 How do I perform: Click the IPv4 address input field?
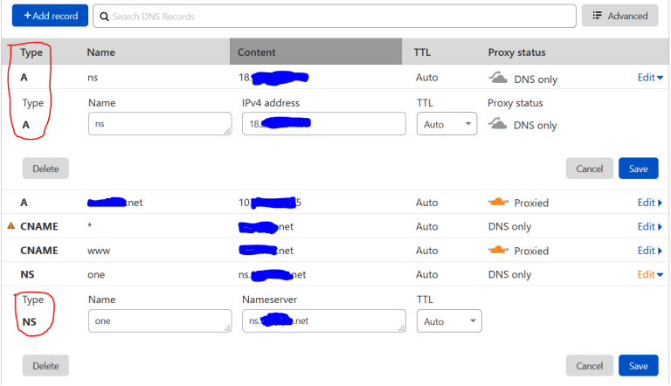pyautogui.click(x=323, y=124)
